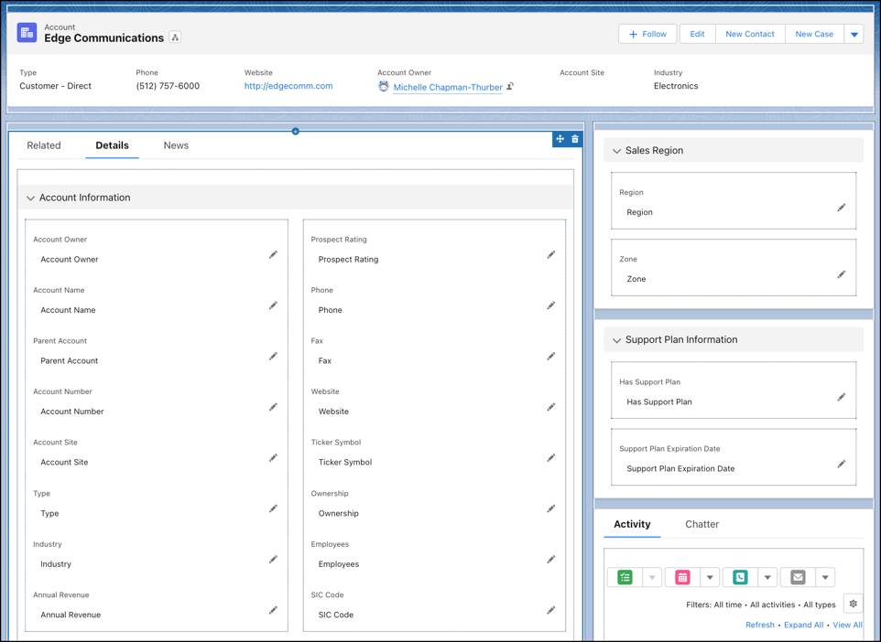This screenshot has width=881, height=642.
Task: Open dropdown arrow next to Log a Call icon
Action: [x=767, y=577]
